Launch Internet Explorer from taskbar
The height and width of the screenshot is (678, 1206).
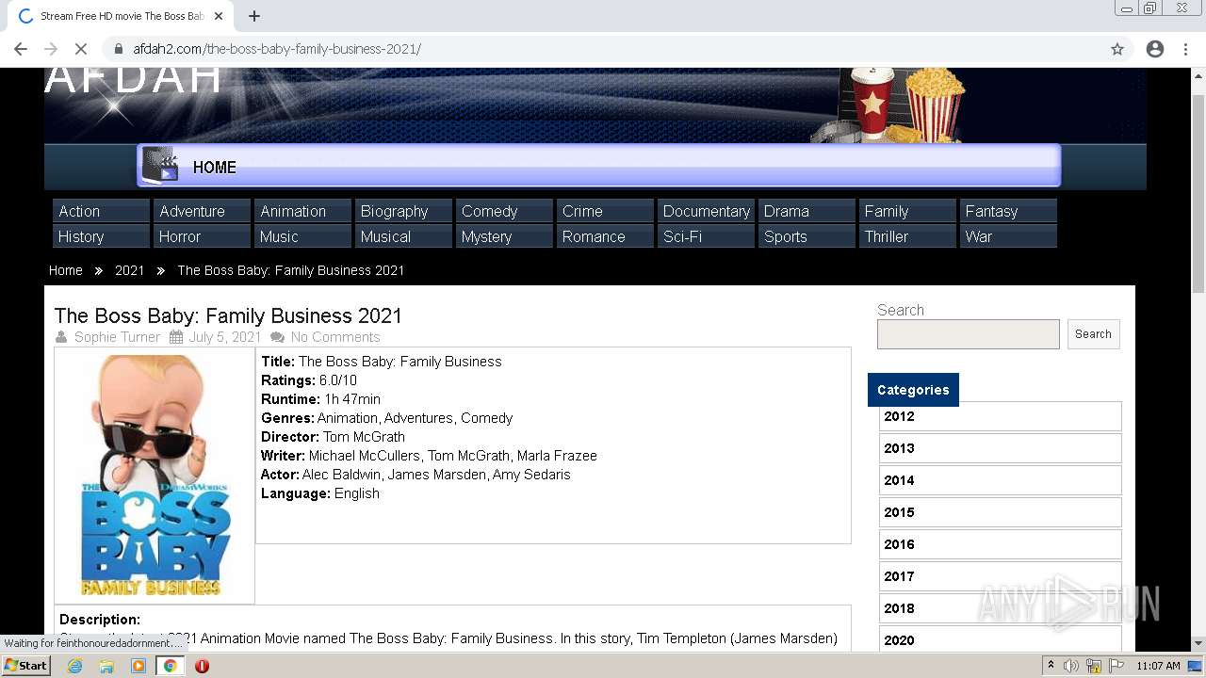click(75, 666)
